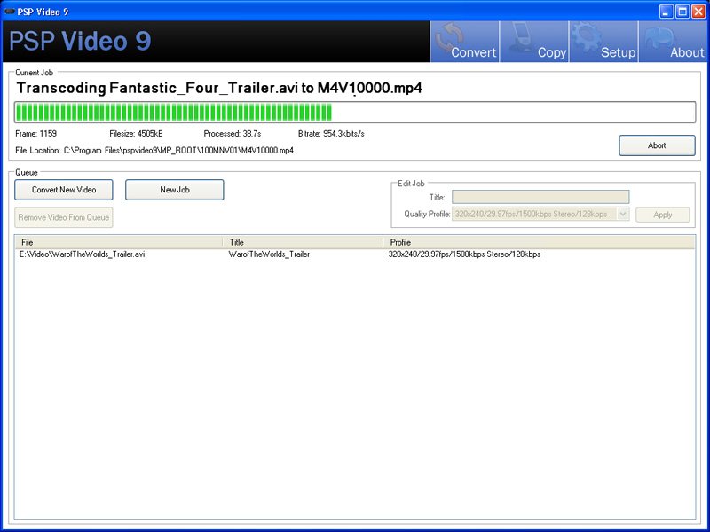This screenshot has width=710, height=532.
Task: Click the PSP Video 9 title bar icon
Action: 10,12
